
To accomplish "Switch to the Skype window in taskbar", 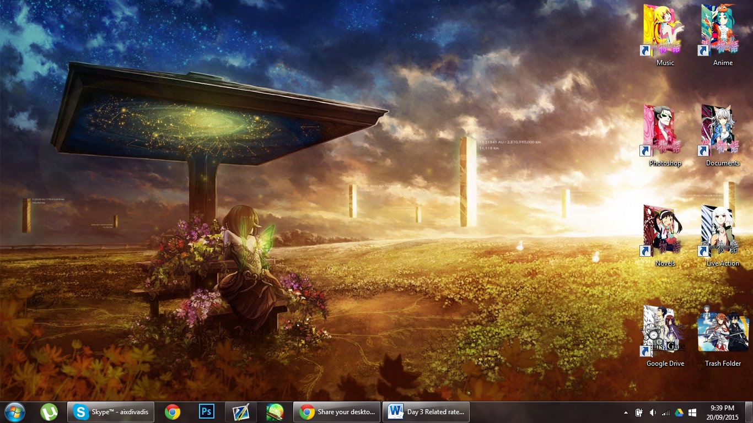I will coord(110,412).
